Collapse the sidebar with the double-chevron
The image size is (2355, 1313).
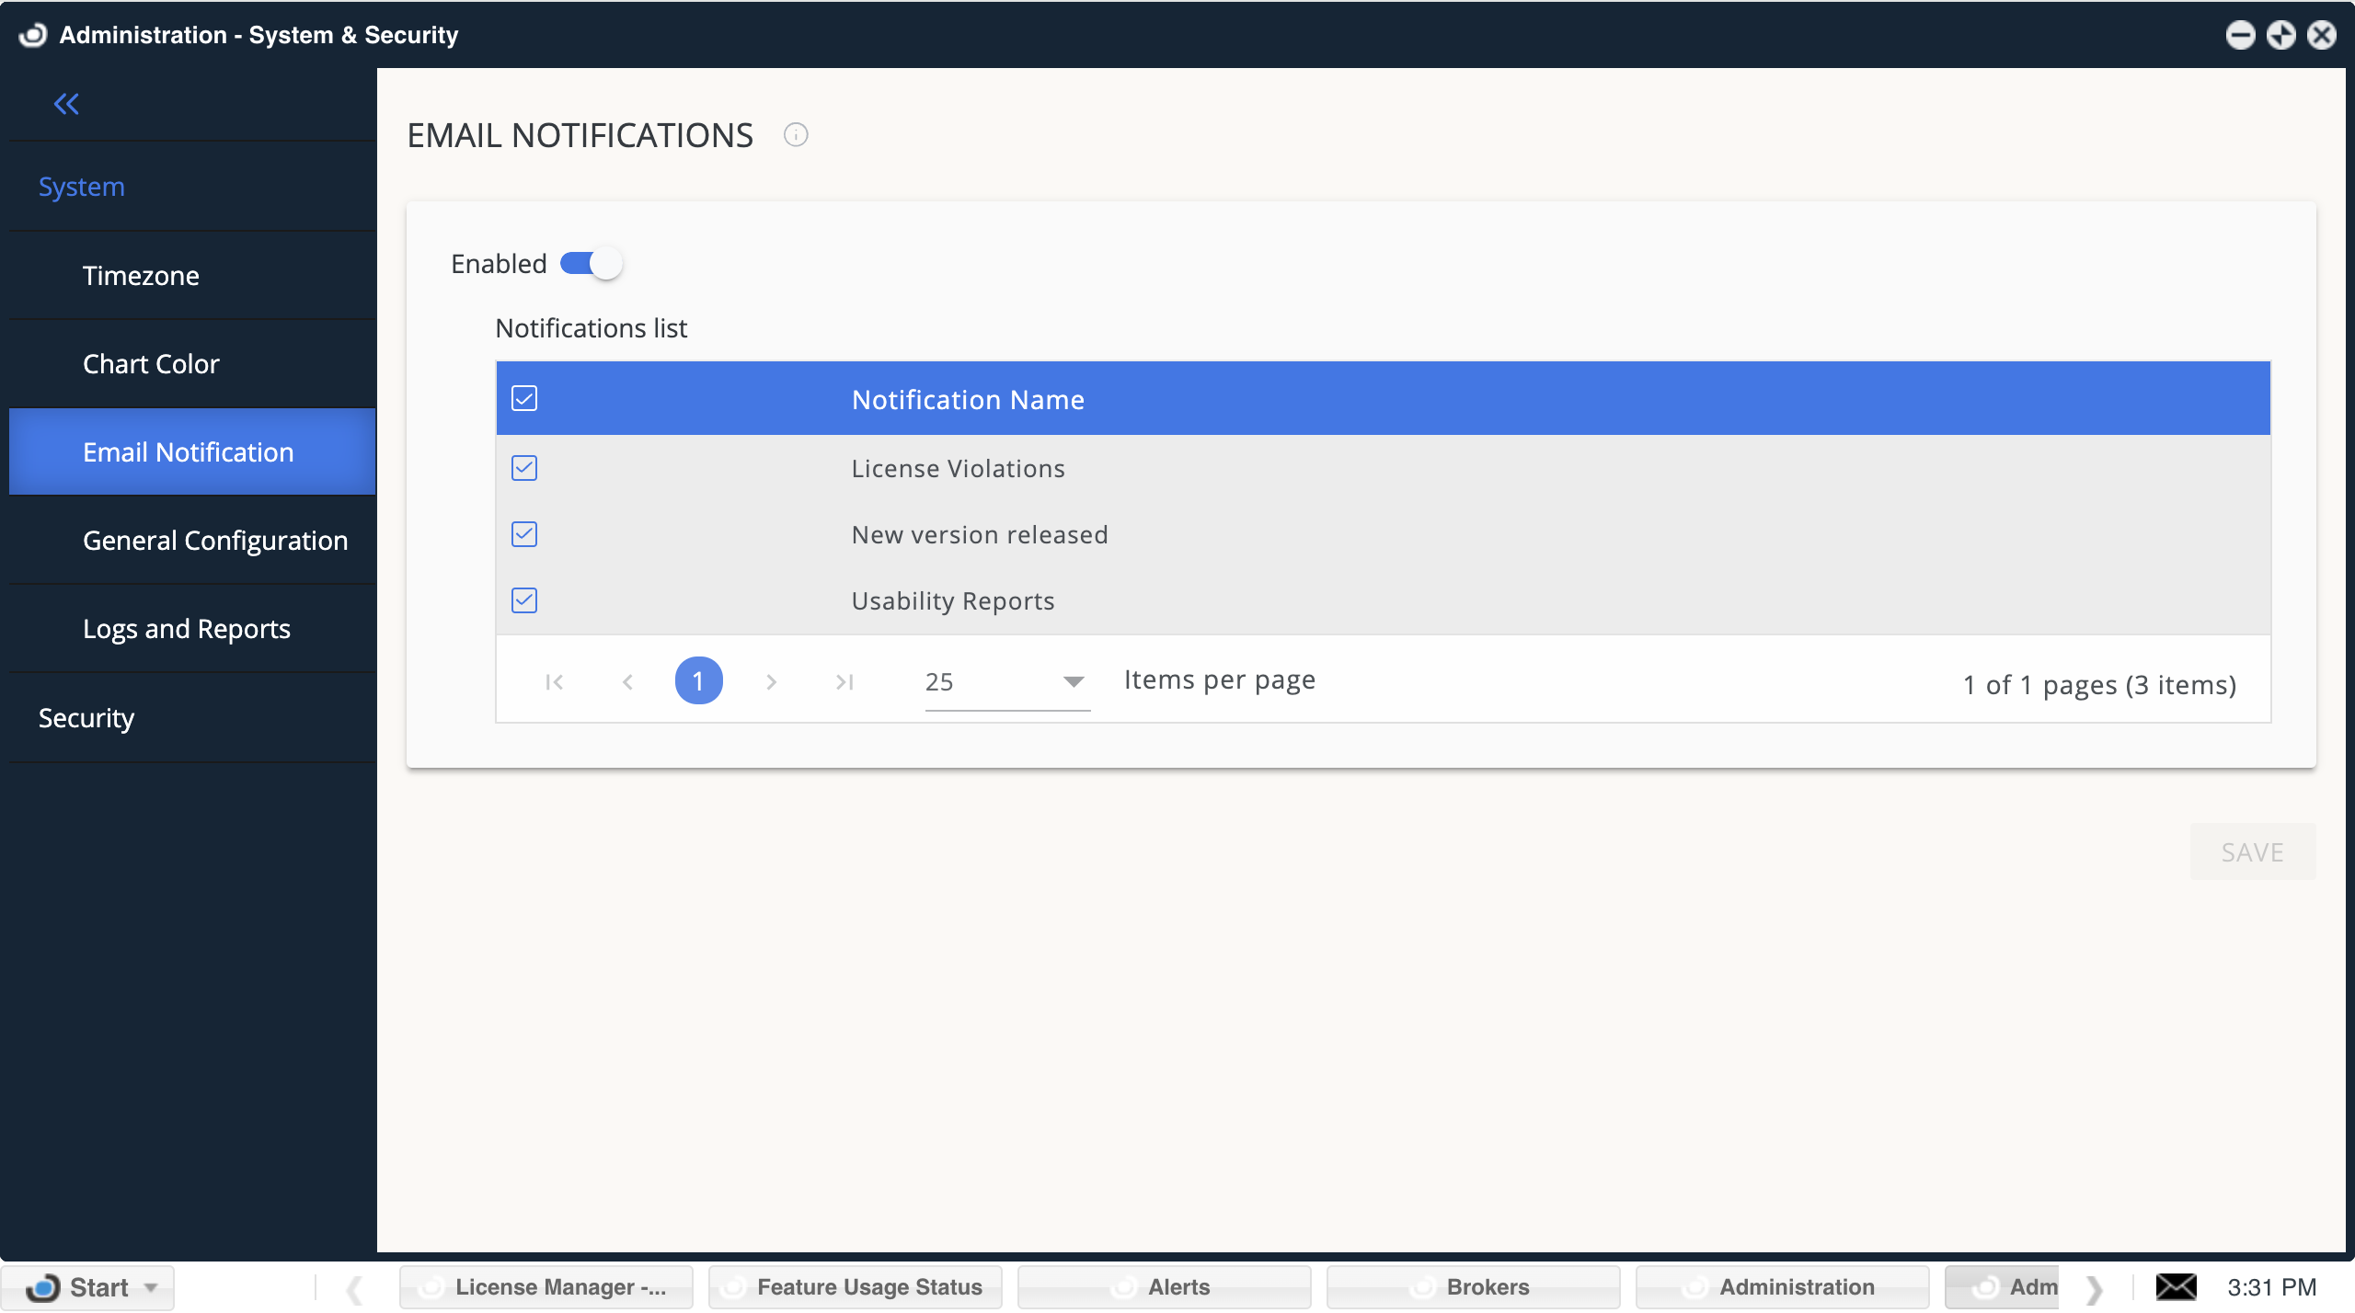pyautogui.click(x=66, y=104)
